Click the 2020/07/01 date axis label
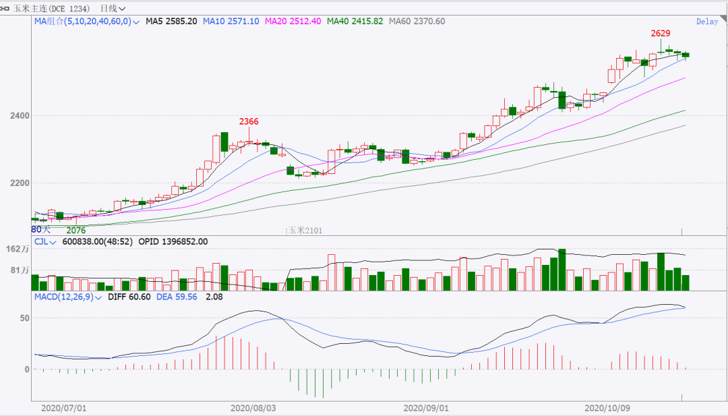The height and width of the screenshot is (416, 728). click(x=63, y=408)
